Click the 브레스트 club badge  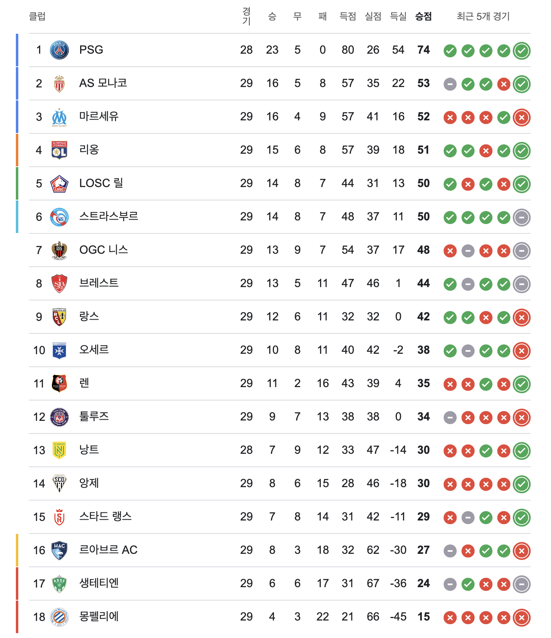click(59, 284)
